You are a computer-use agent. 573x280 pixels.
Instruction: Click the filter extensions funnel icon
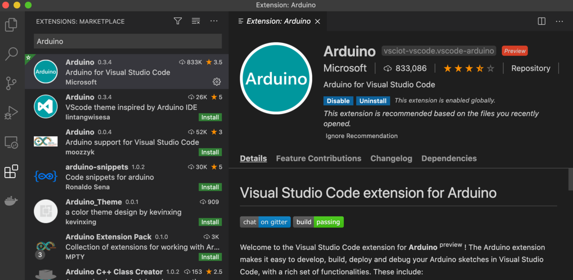tap(178, 21)
